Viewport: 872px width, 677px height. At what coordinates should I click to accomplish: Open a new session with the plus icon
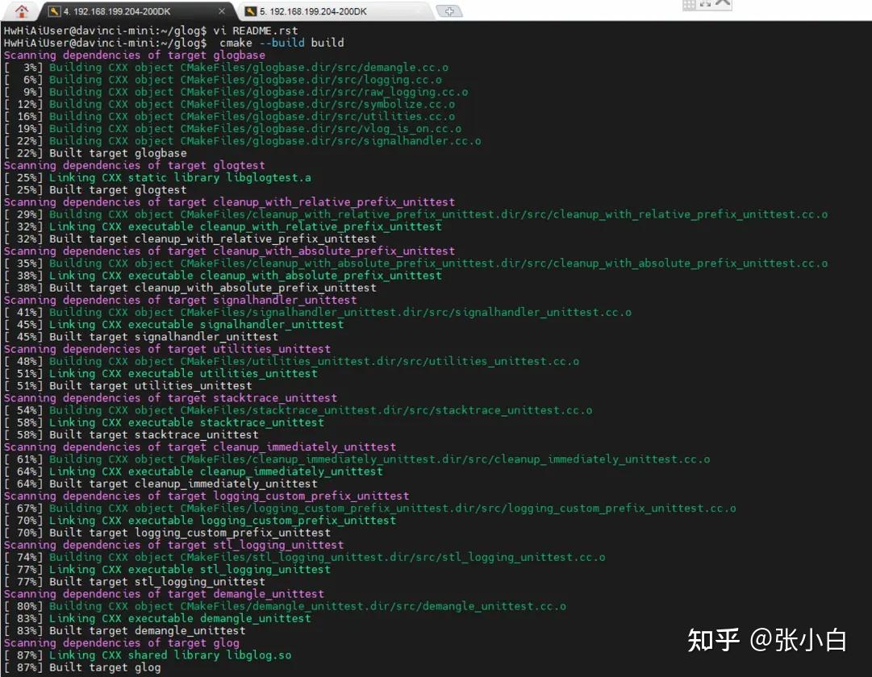tap(450, 12)
